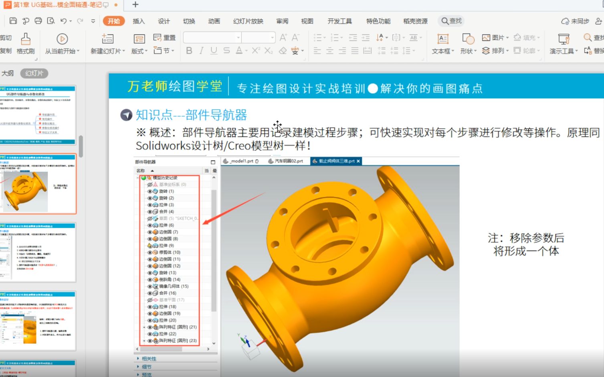This screenshot has width=604, height=377.
Task: Click the Increase Indent icon
Action: 366,38
